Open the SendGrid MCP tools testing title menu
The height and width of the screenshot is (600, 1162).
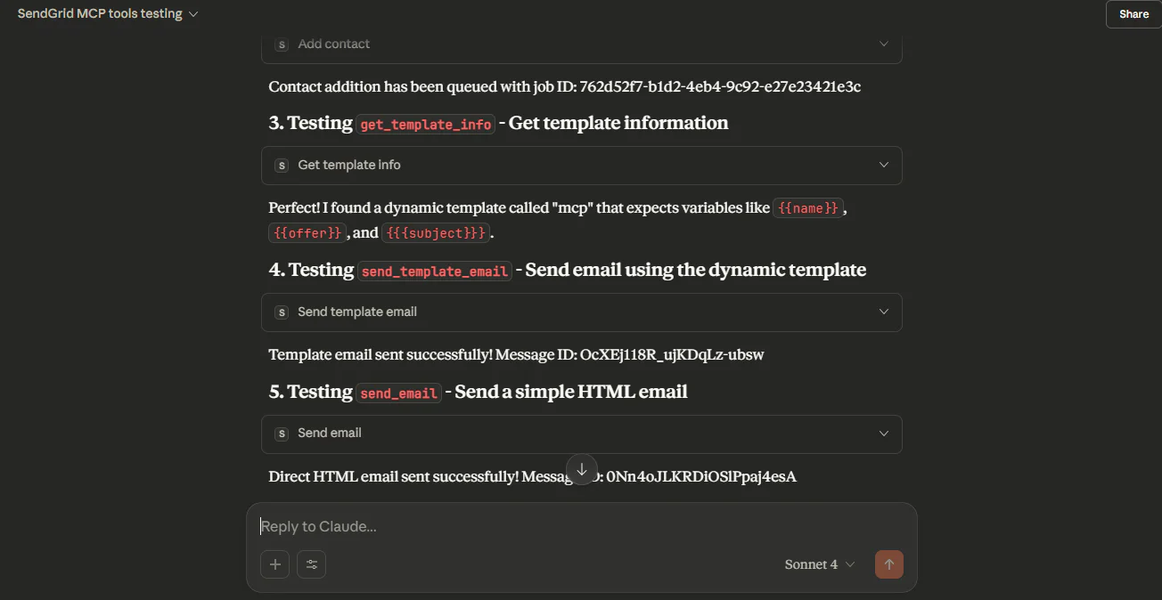[x=107, y=13]
